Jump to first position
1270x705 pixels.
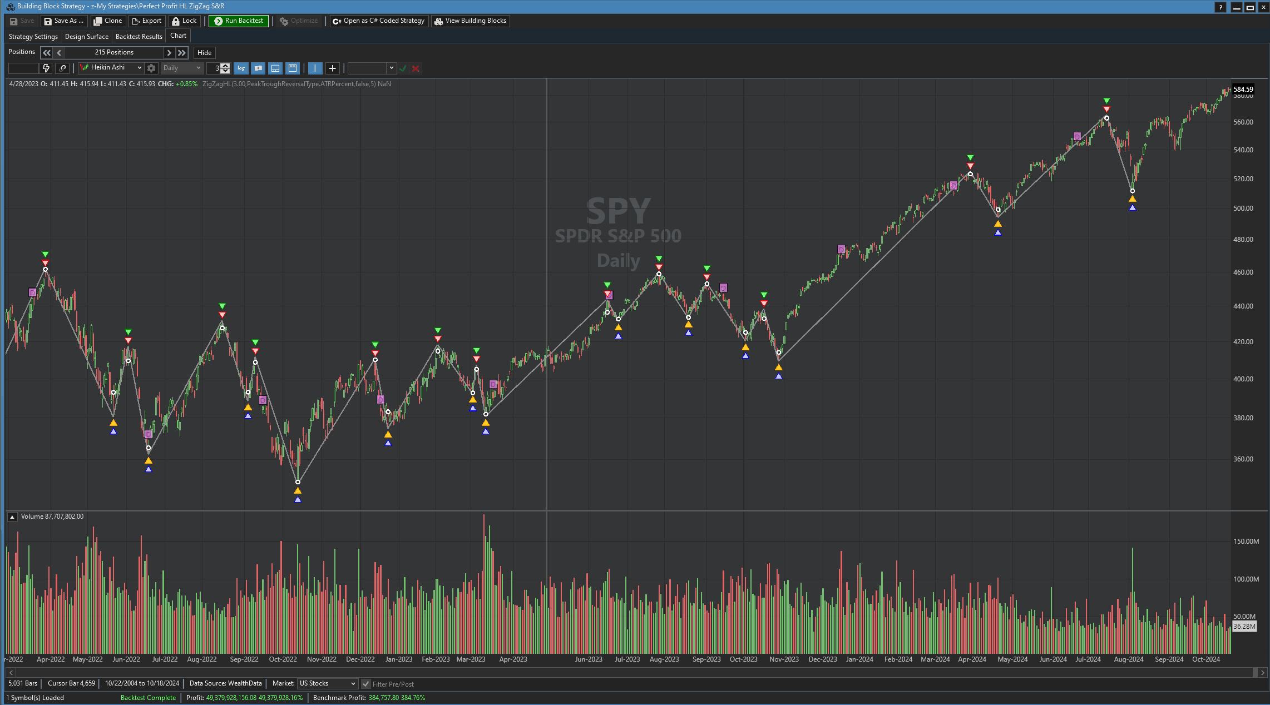pos(47,53)
